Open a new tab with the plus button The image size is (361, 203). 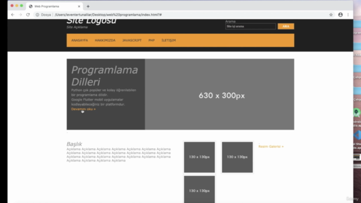tap(88, 6)
